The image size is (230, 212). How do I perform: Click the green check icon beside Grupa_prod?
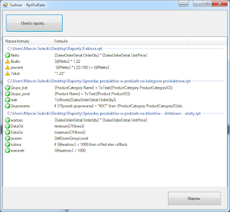[x=7, y=94]
